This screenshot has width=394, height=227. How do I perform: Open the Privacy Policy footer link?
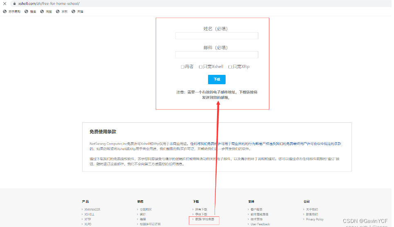tap(315, 219)
